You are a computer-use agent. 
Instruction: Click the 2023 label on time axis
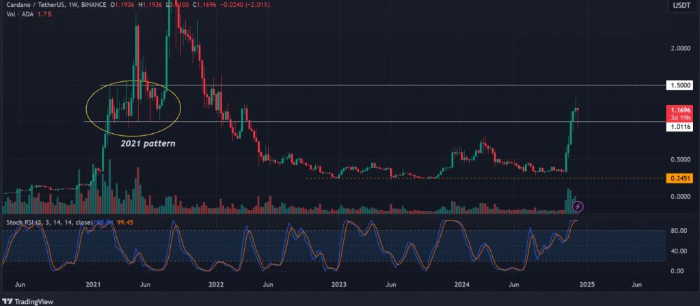pos(338,284)
